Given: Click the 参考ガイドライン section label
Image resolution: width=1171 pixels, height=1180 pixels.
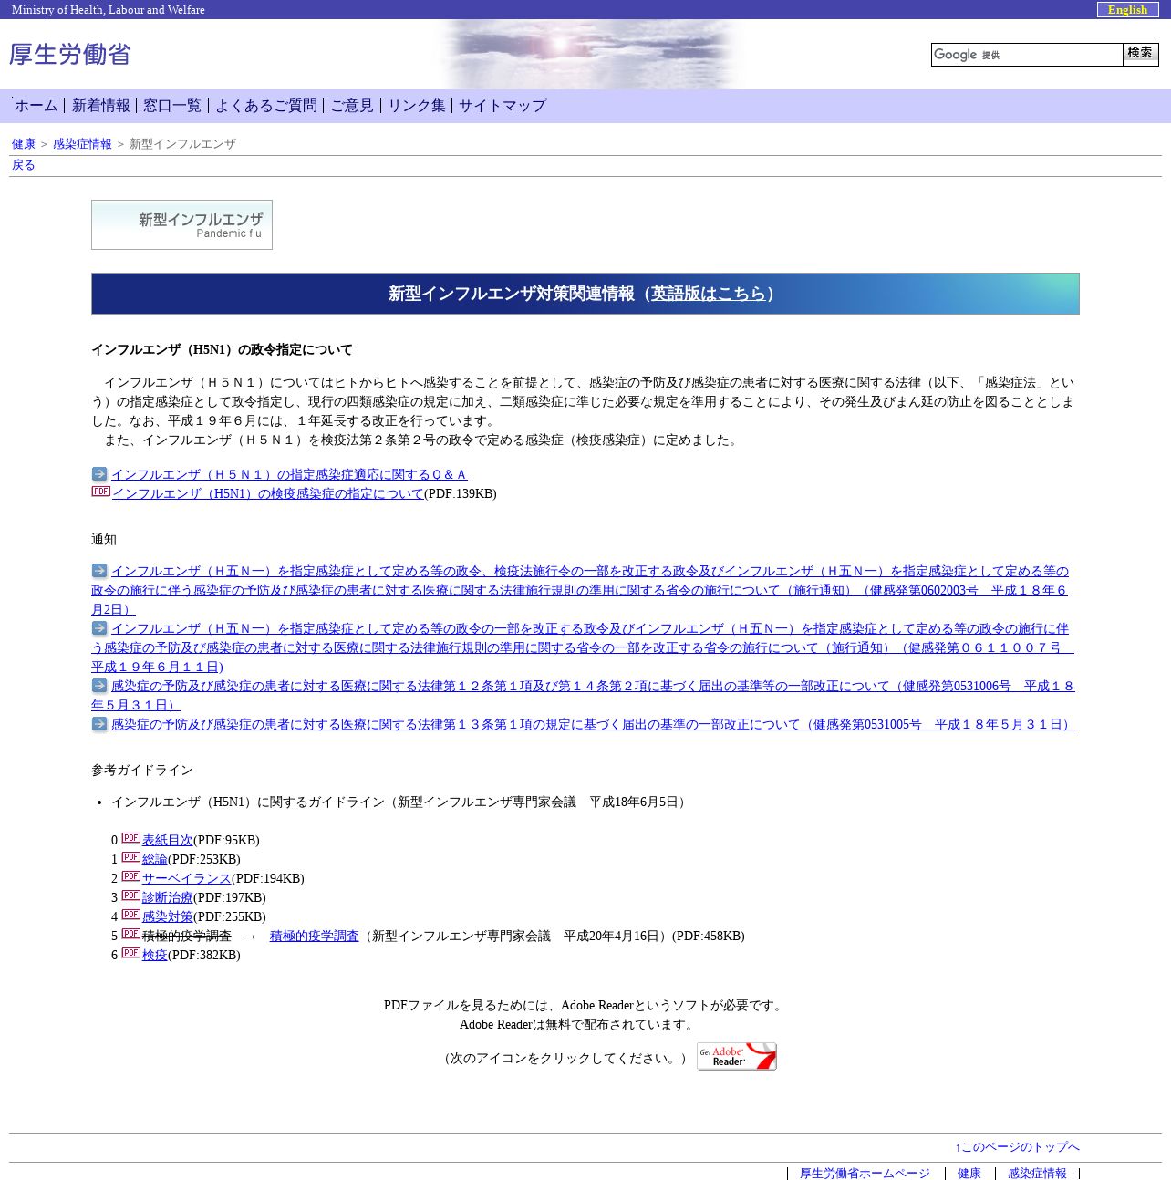Looking at the screenshot, I should (x=142, y=771).
